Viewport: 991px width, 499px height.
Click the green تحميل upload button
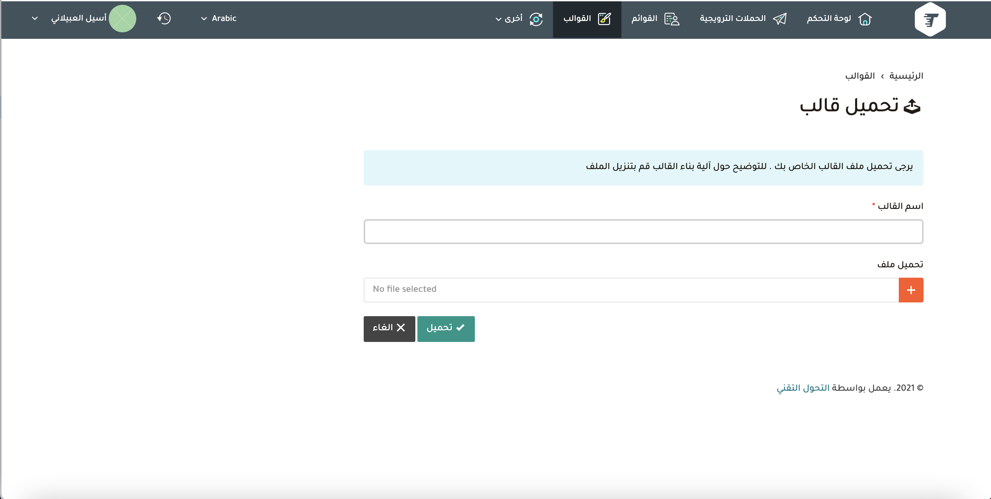[x=446, y=329]
